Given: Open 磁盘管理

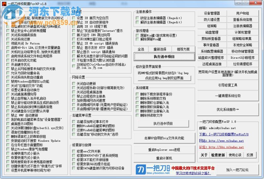Looking at the screenshot, I should (212, 32).
